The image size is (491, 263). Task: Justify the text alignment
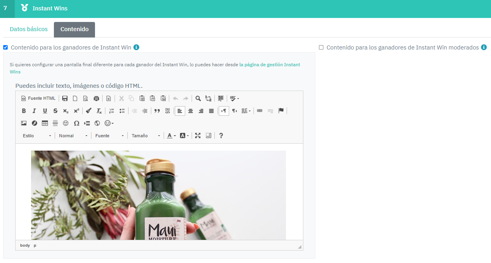pyautogui.click(x=211, y=111)
